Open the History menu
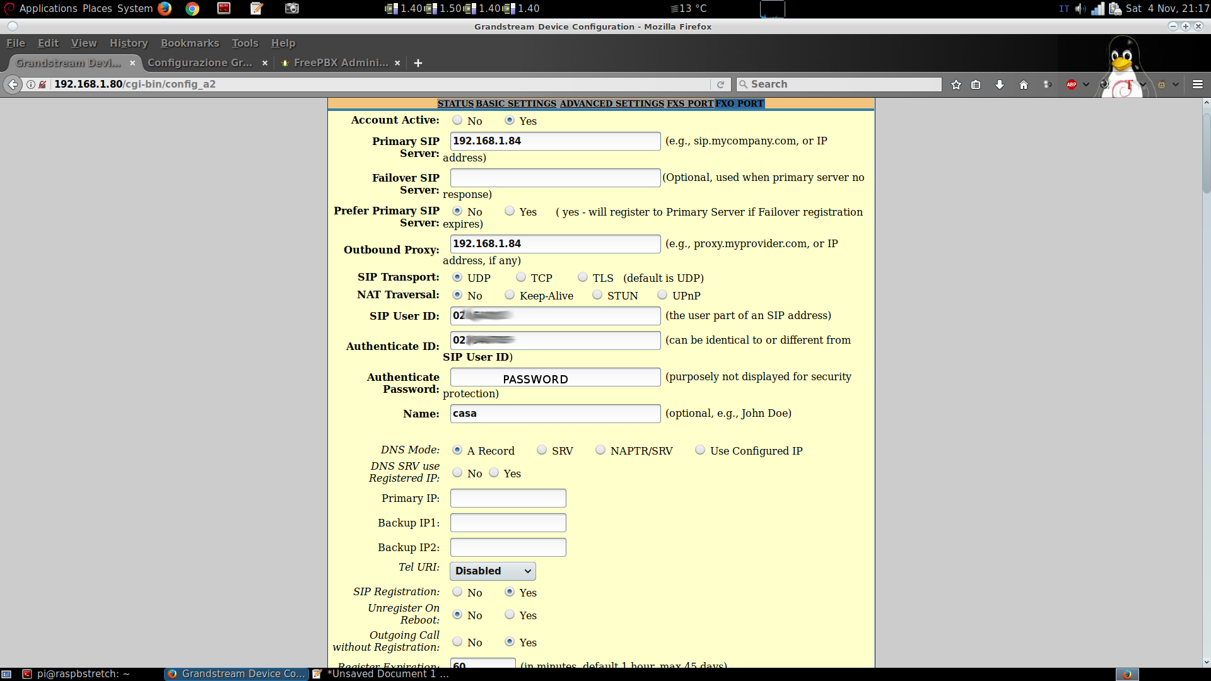1211x681 pixels. [x=129, y=43]
